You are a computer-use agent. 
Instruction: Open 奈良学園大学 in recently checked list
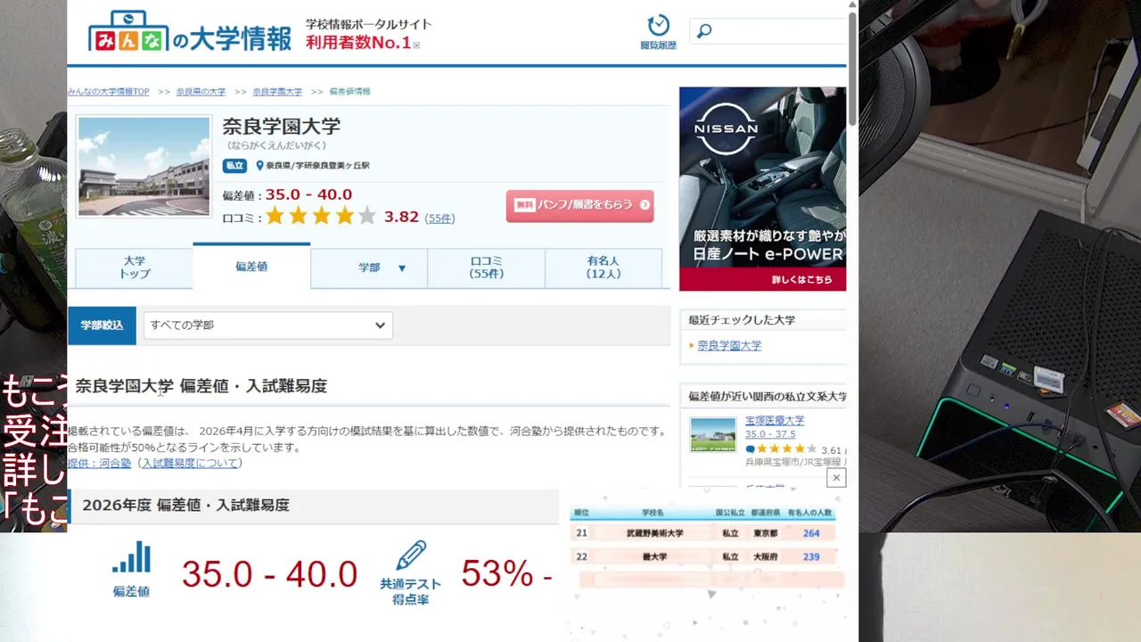[729, 346]
